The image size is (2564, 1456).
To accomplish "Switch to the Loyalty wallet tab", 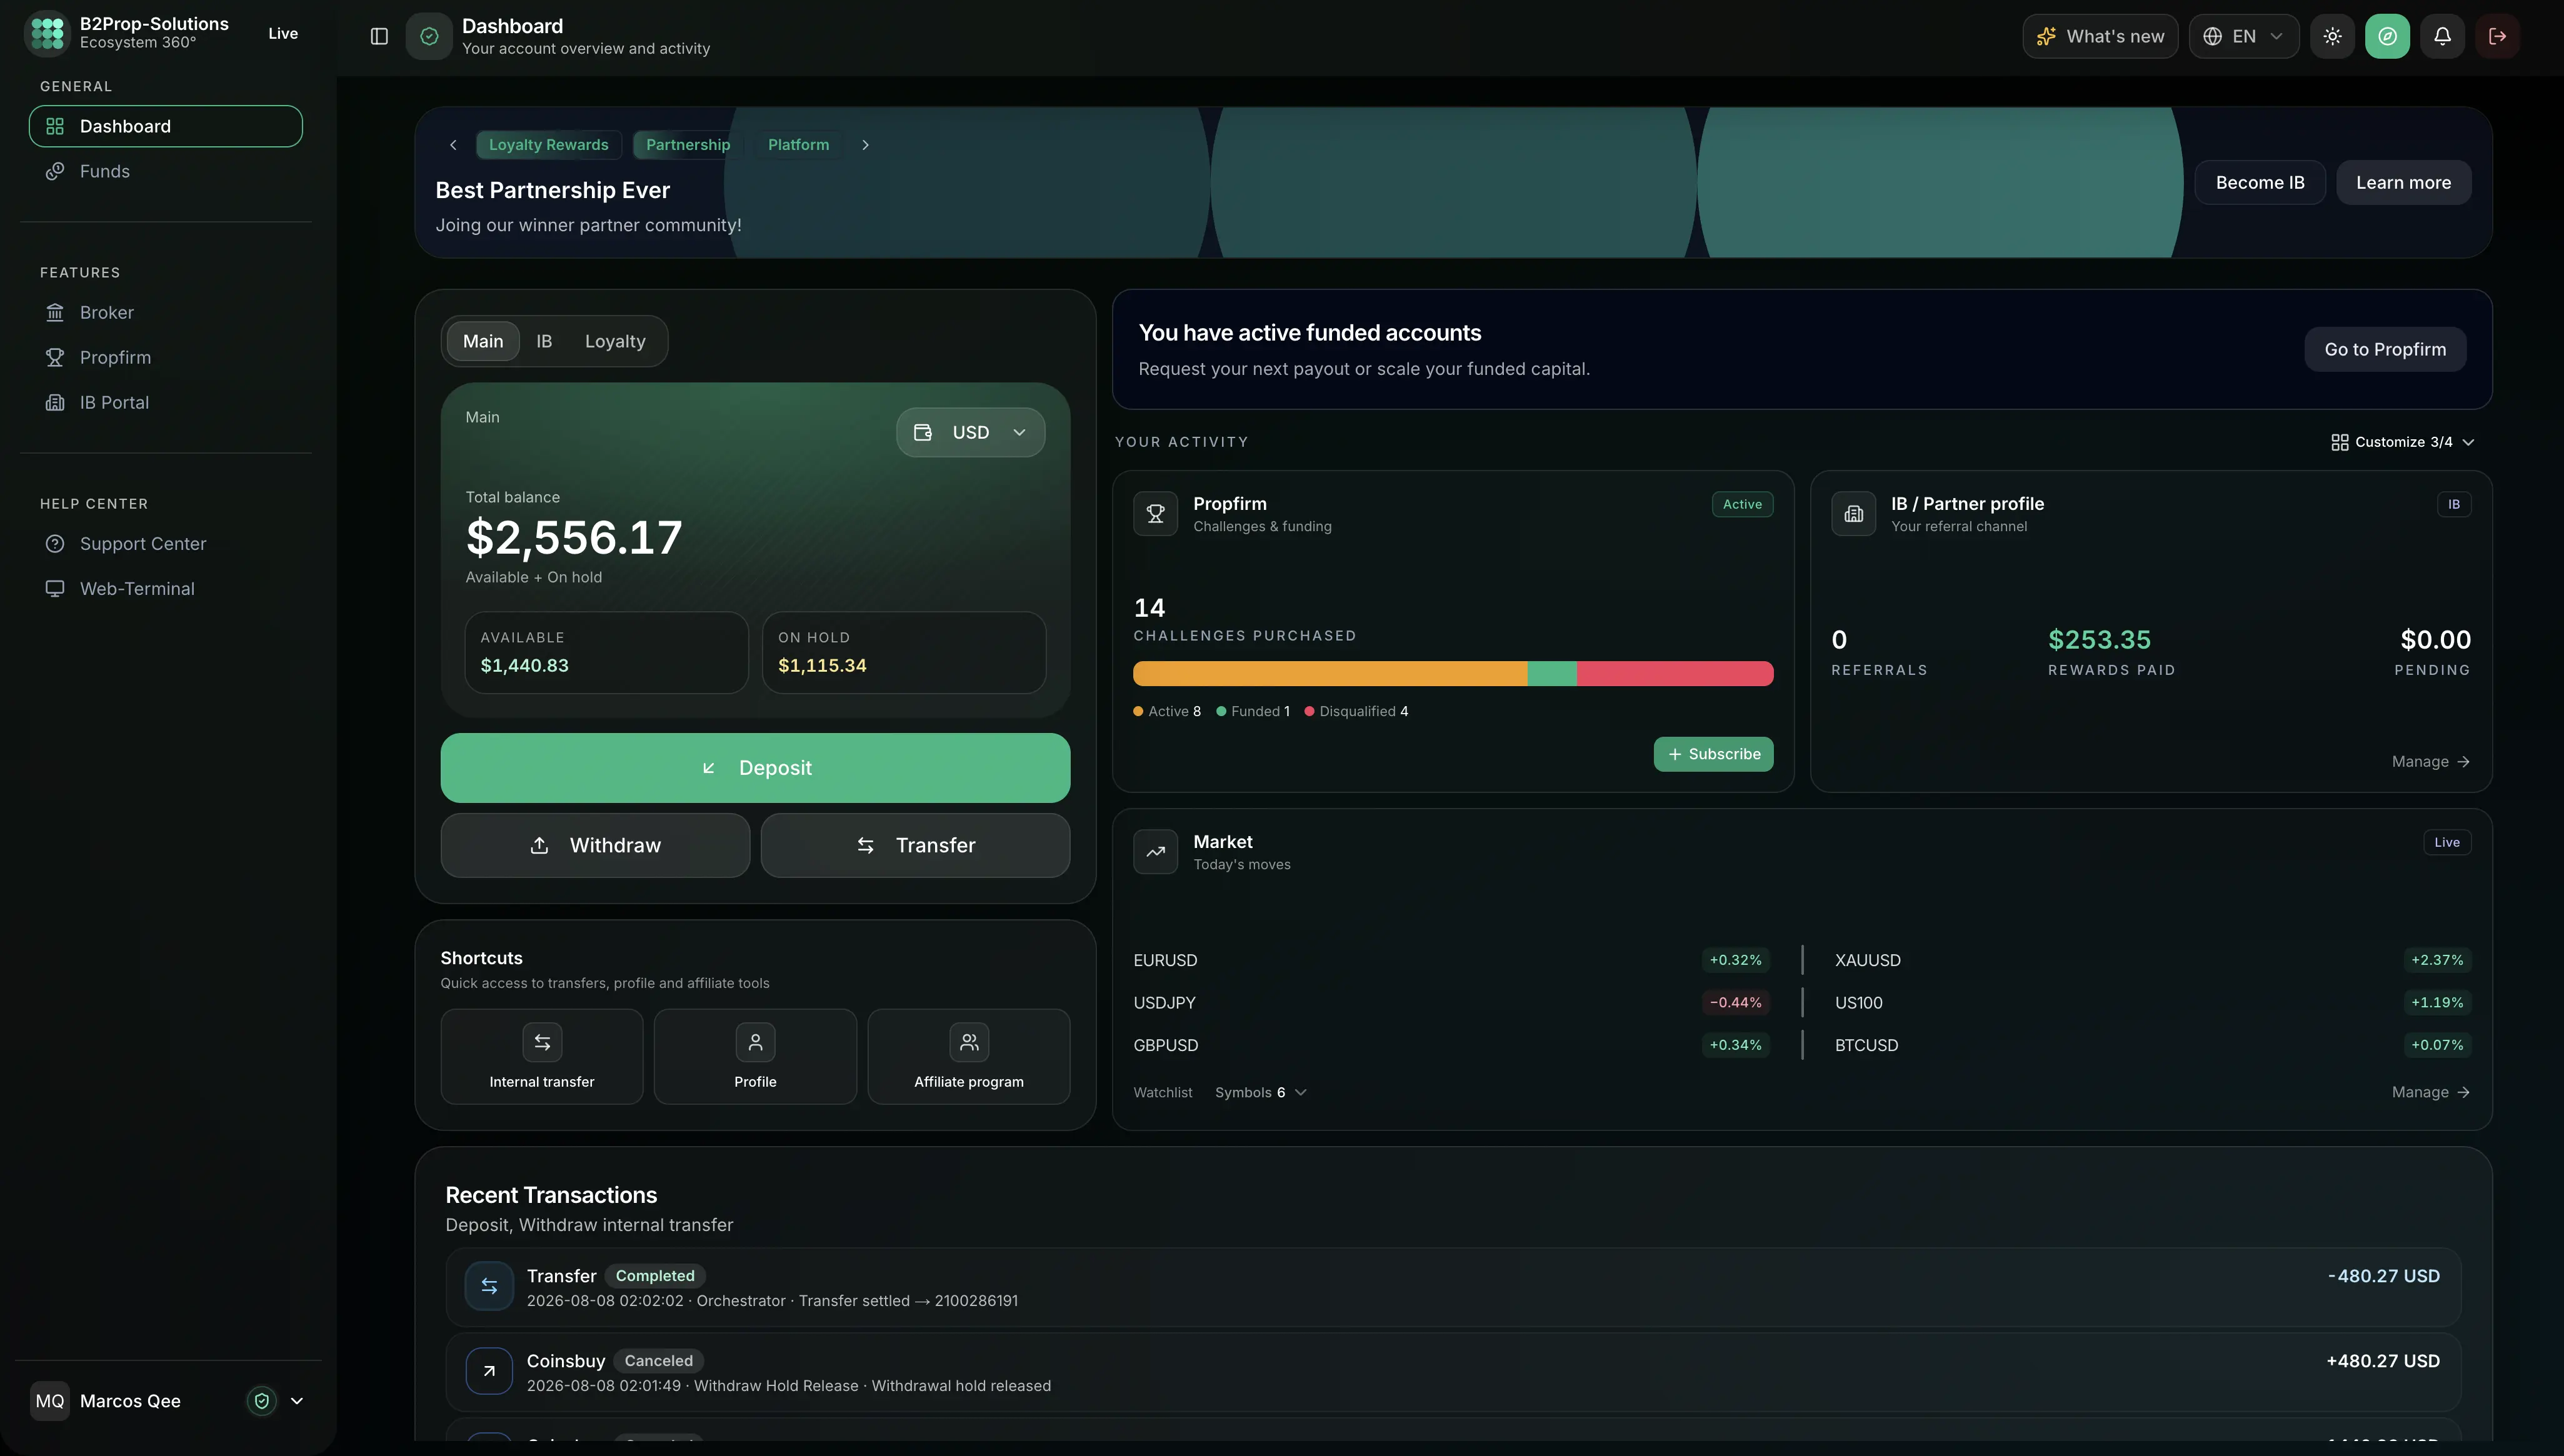I will click(x=615, y=341).
